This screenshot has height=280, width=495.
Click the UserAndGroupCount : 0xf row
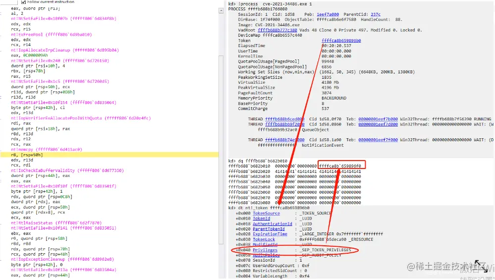[273, 266]
